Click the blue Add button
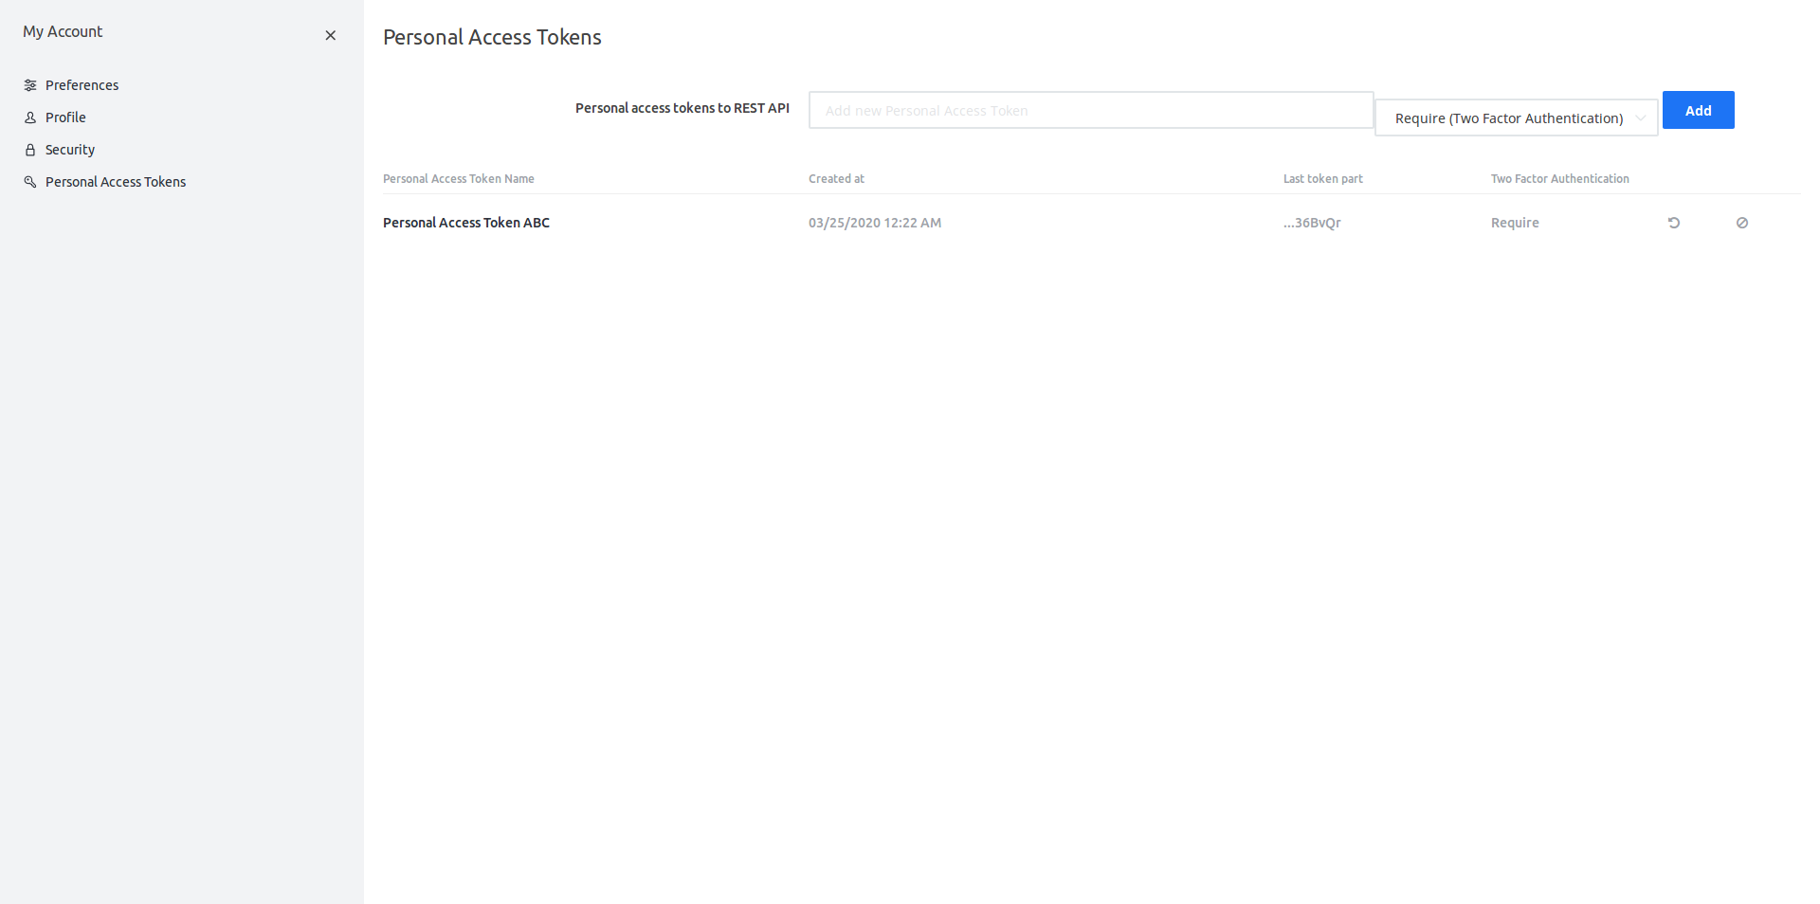1820x904 pixels. (x=1697, y=110)
